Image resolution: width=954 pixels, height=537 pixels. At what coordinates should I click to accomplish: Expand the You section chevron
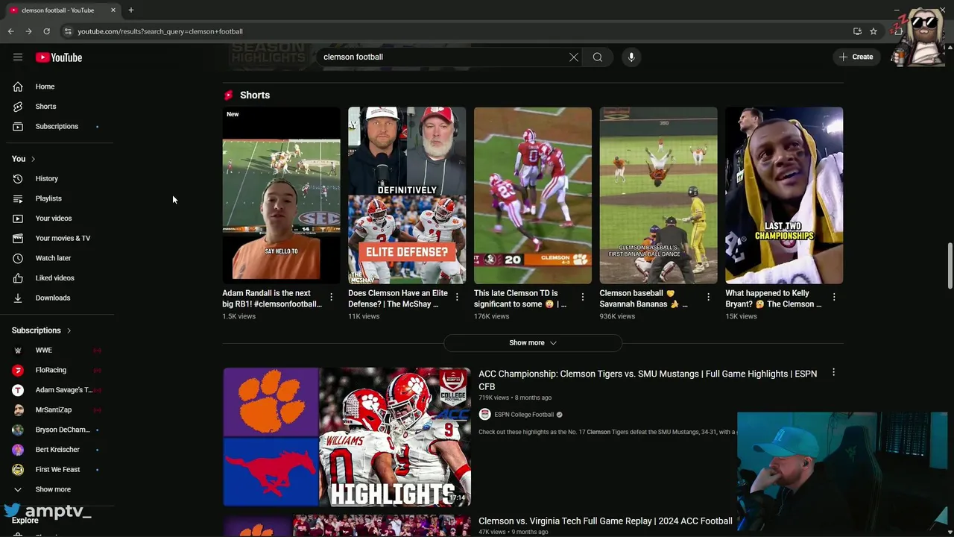click(x=33, y=159)
